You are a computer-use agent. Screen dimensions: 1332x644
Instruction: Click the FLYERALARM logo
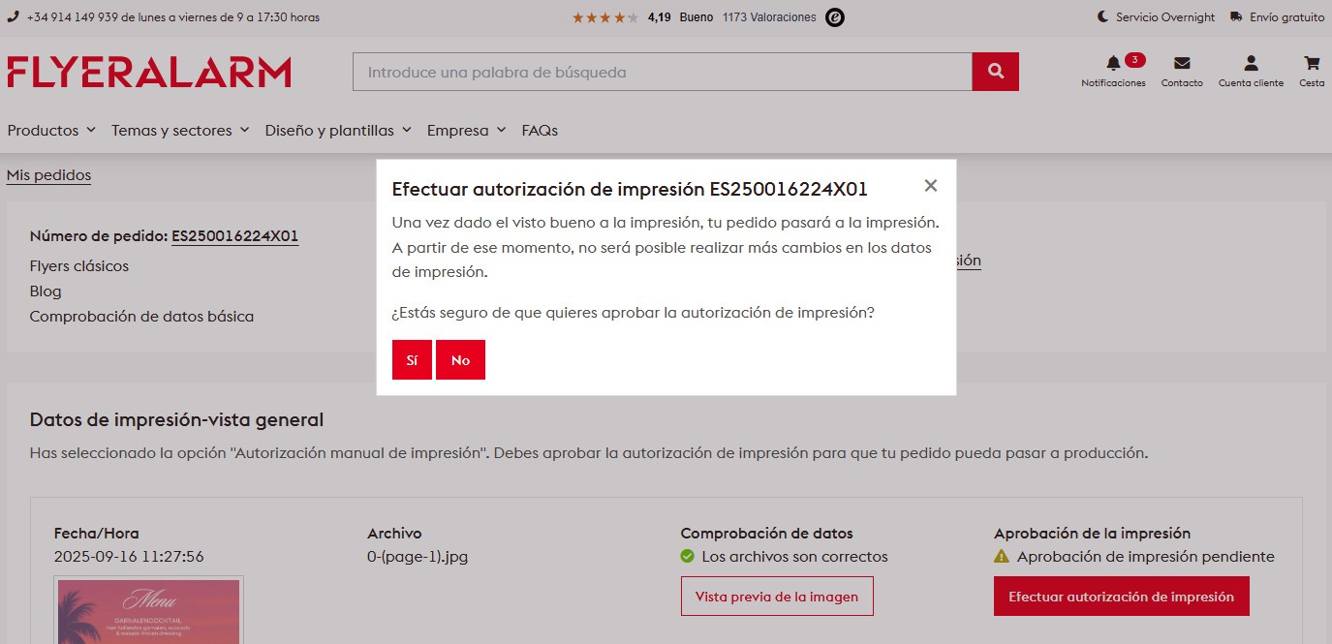[149, 73]
